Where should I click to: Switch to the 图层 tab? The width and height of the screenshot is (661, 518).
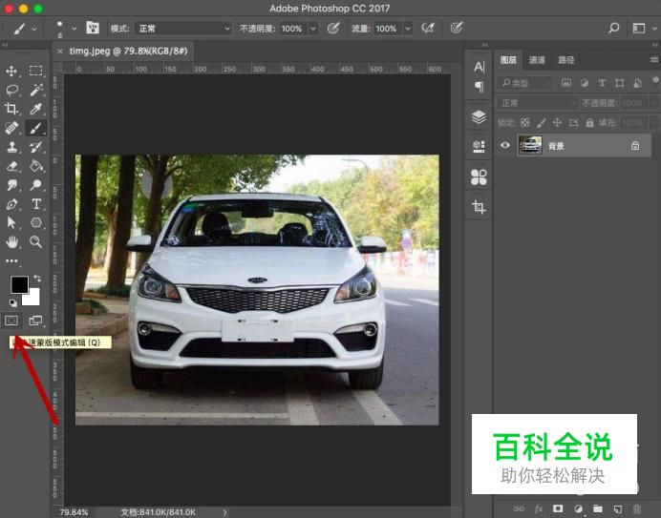point(508,60)
